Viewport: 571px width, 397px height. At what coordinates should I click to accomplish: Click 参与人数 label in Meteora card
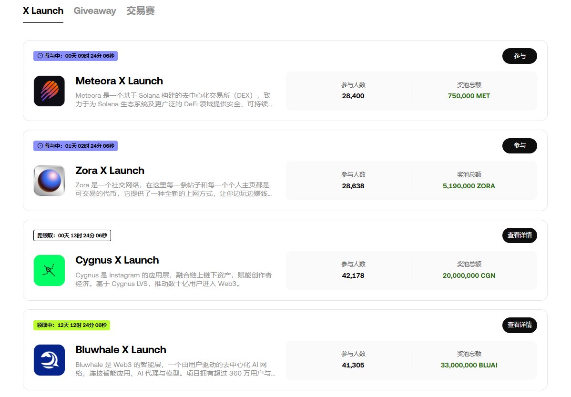tap(353, 85)
